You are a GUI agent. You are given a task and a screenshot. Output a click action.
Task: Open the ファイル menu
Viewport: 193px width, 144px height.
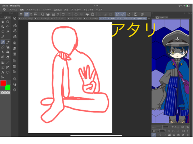click(13, 10)
